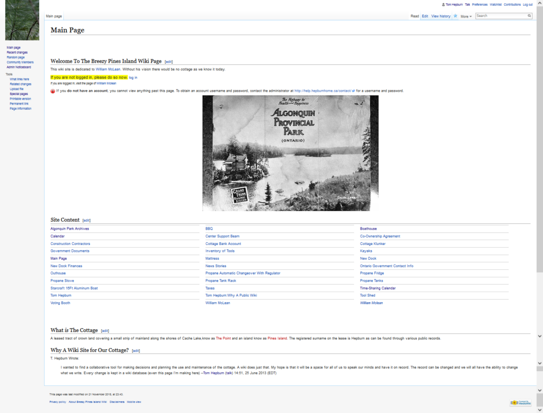Click the Algonquin Provincial Park image
This screenshot has height=413, width=543.
pyautogui.click(x=290, y=153)
